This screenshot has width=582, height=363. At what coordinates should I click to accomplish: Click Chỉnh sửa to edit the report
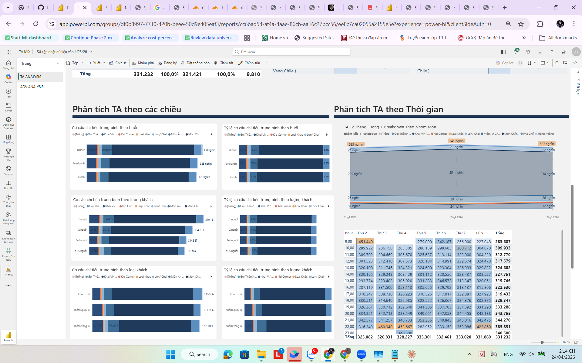coord(249,63)
